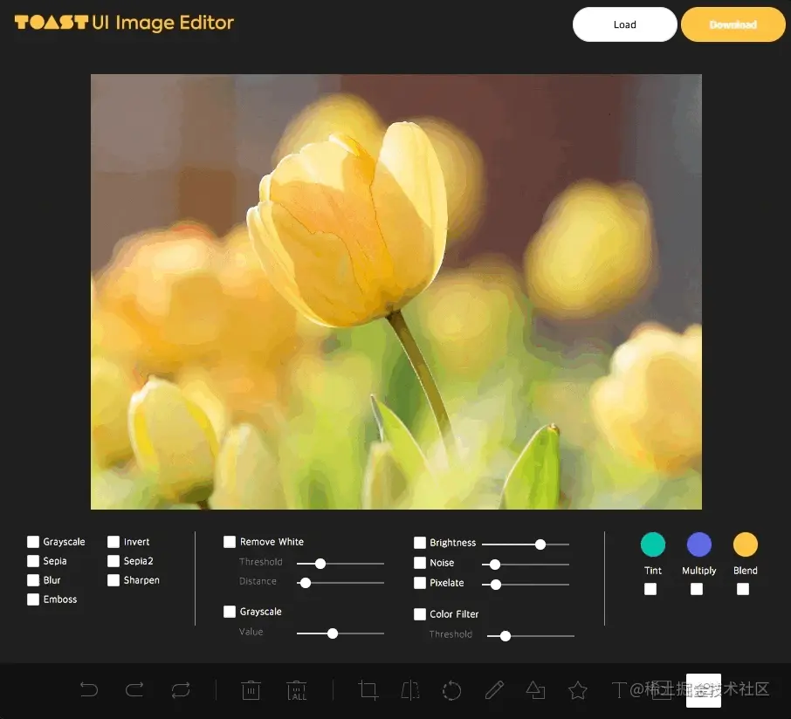Click the 'Brightness' label text
Image resolution: width=791 pixels, height=719 pixels.
[x=452, y=543]
